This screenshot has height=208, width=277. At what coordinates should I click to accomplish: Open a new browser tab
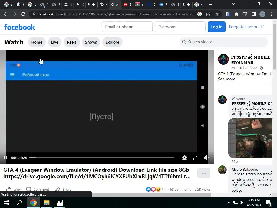[210, 5]
